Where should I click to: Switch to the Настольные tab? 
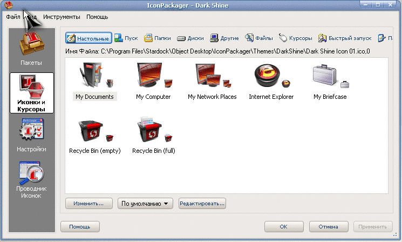pyautogui.click(x=88, y=38)
